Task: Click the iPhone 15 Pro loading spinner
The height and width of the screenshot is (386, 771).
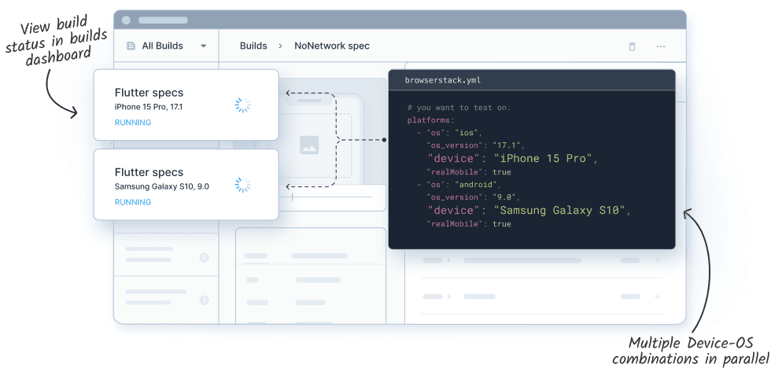Action: pyautogui.click(x=243, y=105)
